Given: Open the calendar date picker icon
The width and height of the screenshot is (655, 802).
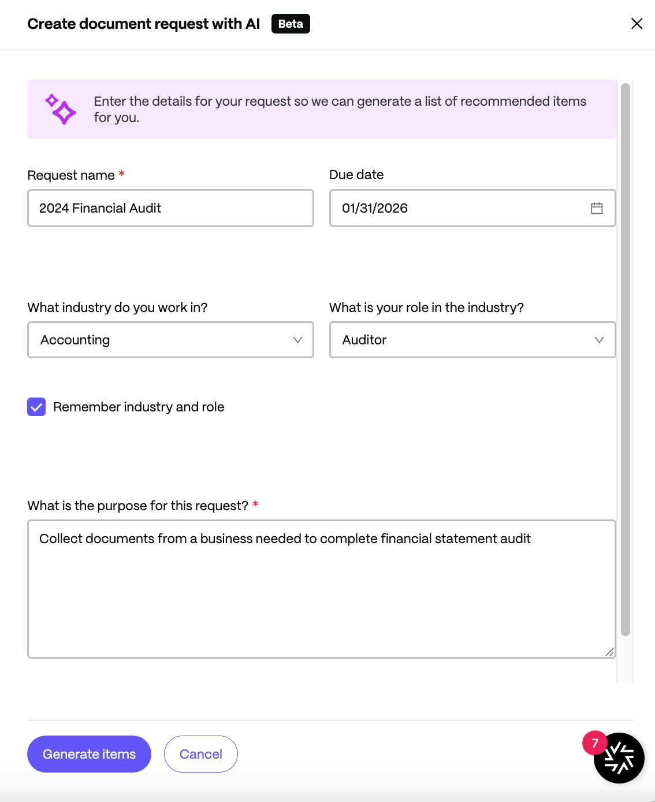Looking at the screenshot, I should click(x=597, y=208).
